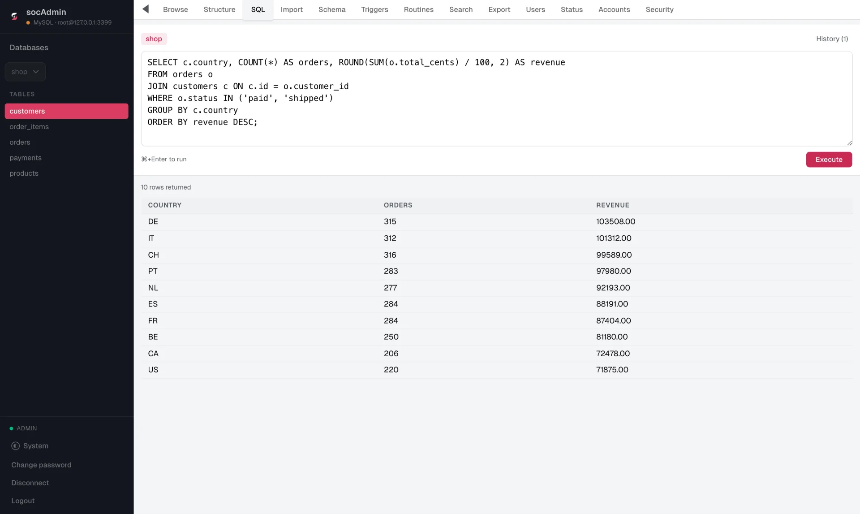Screen dimensions: 860x514
Task: Select the US country cell
Action: [x=153, y=370]
